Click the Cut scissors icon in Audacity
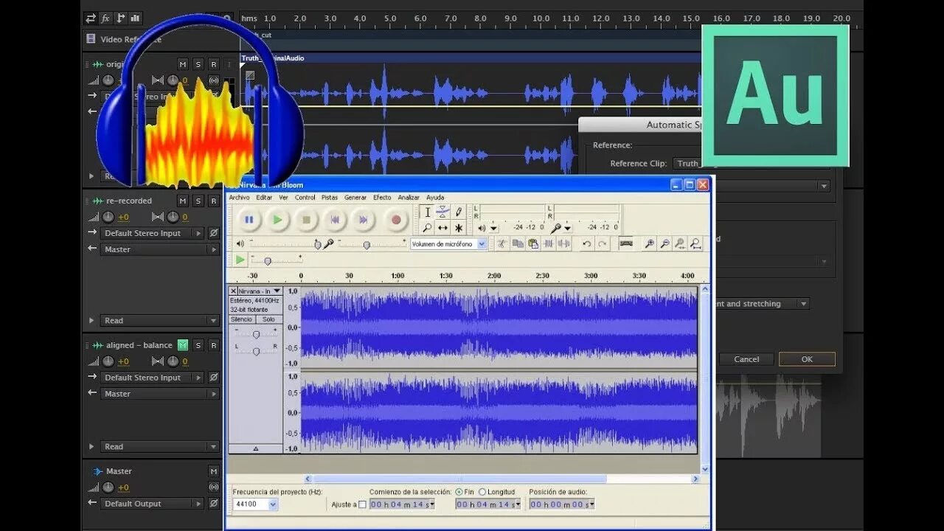Viewport: 944px width, 531px height. pyautogui.click(x=502, y=243)
